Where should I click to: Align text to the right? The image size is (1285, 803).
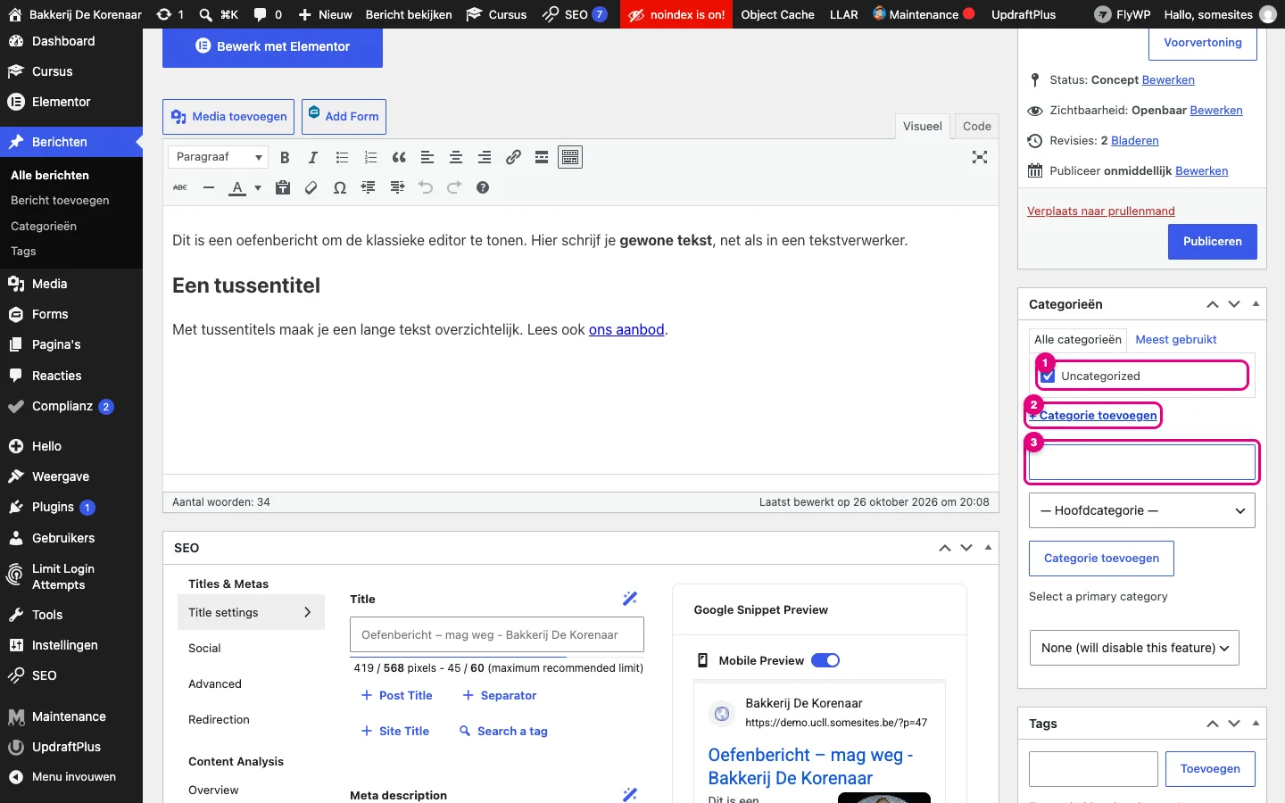(485, 158)
